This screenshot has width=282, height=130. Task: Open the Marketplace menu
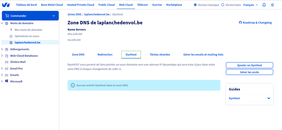click(x=174, y=5)
